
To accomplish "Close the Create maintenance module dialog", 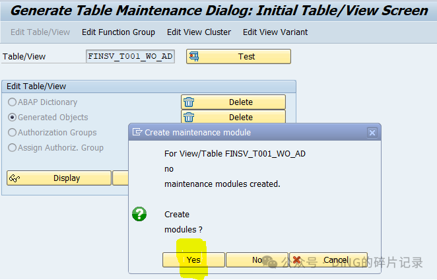I will [x=372, y=133].
